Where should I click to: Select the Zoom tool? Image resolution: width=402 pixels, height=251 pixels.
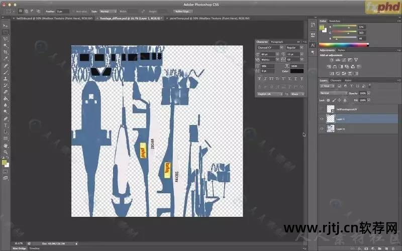tap(6, 152)
